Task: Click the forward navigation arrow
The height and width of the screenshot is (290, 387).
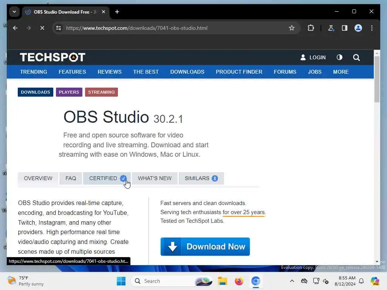Action: point(29,28)
